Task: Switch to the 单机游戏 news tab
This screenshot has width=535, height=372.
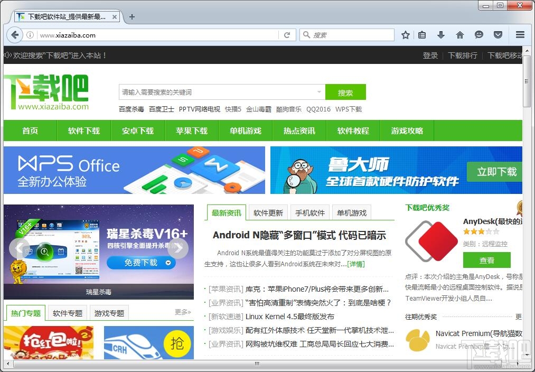Action: [352, 213]
